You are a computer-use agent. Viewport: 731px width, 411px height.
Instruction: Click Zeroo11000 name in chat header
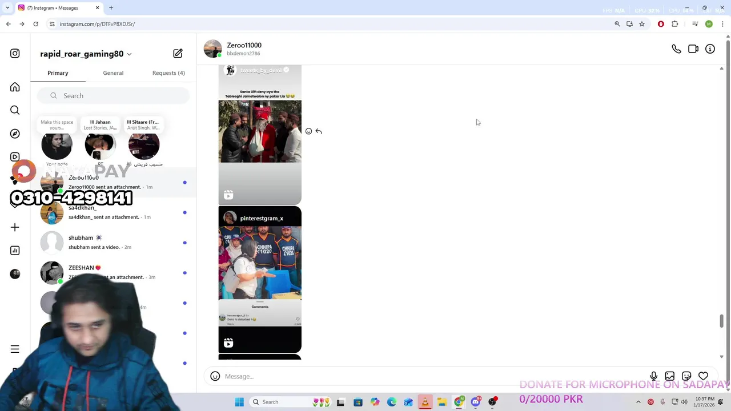pos(244,45)
